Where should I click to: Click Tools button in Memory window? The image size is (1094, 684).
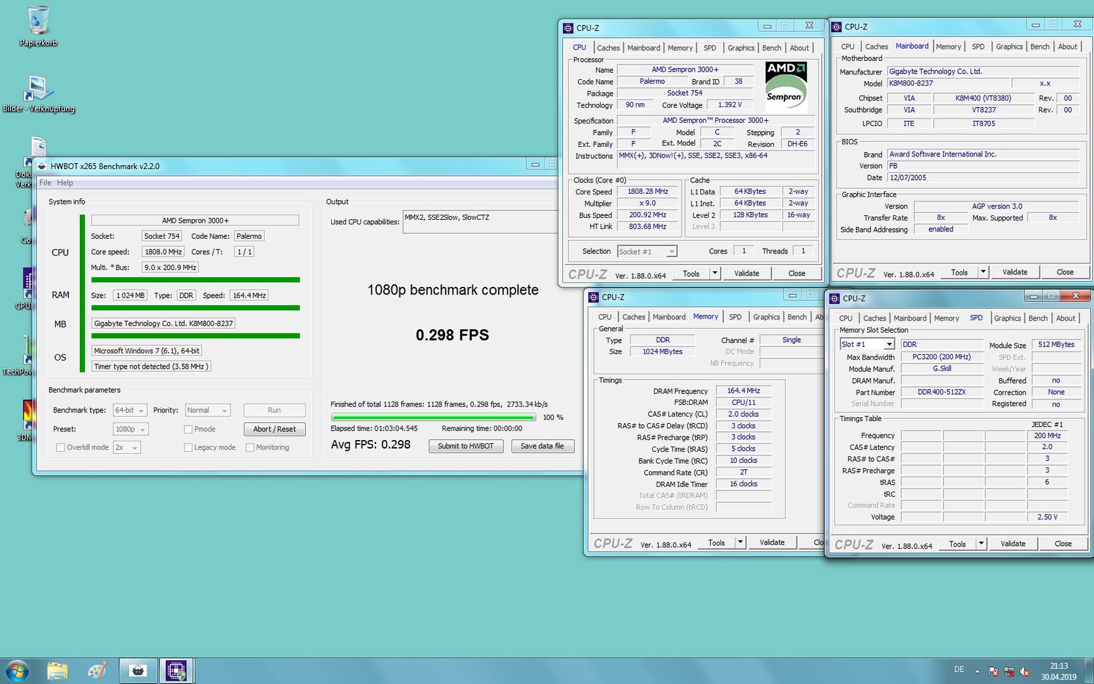click(x=716, y=543)
